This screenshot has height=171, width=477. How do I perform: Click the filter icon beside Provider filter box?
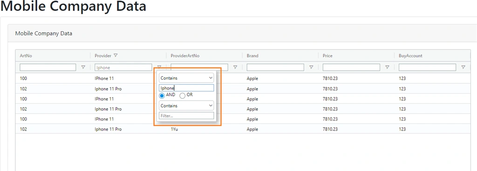point(159,67)
